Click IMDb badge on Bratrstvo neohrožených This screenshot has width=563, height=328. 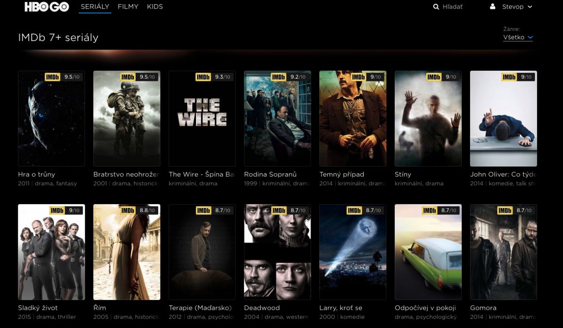click(x=139, y=77)
